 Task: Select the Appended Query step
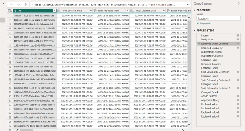coord(210,100)
